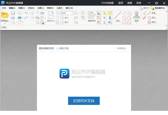The height and width of the screenshot is (115, 168).
Task: Zoom out with the 缩小 minus icon
Action: point(62,22)
